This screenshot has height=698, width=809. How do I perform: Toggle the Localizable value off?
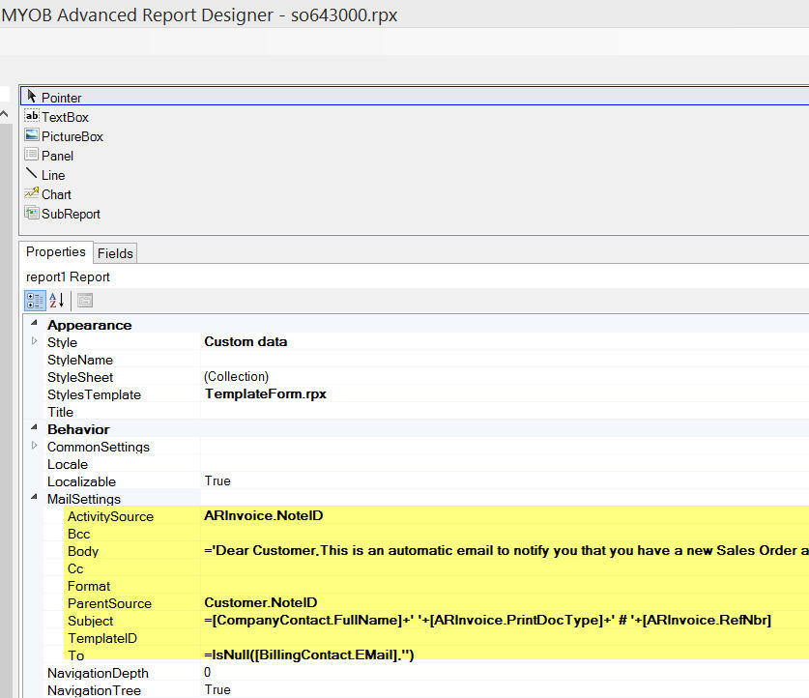tap(290, 480)
